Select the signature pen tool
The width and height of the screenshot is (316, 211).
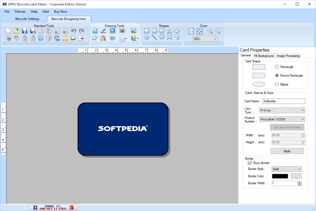coord(103,31)
